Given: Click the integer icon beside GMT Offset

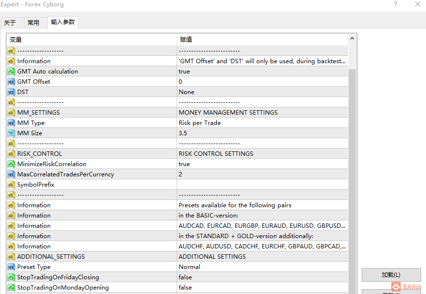Looking at the screenshot, I should coord(11,82).
